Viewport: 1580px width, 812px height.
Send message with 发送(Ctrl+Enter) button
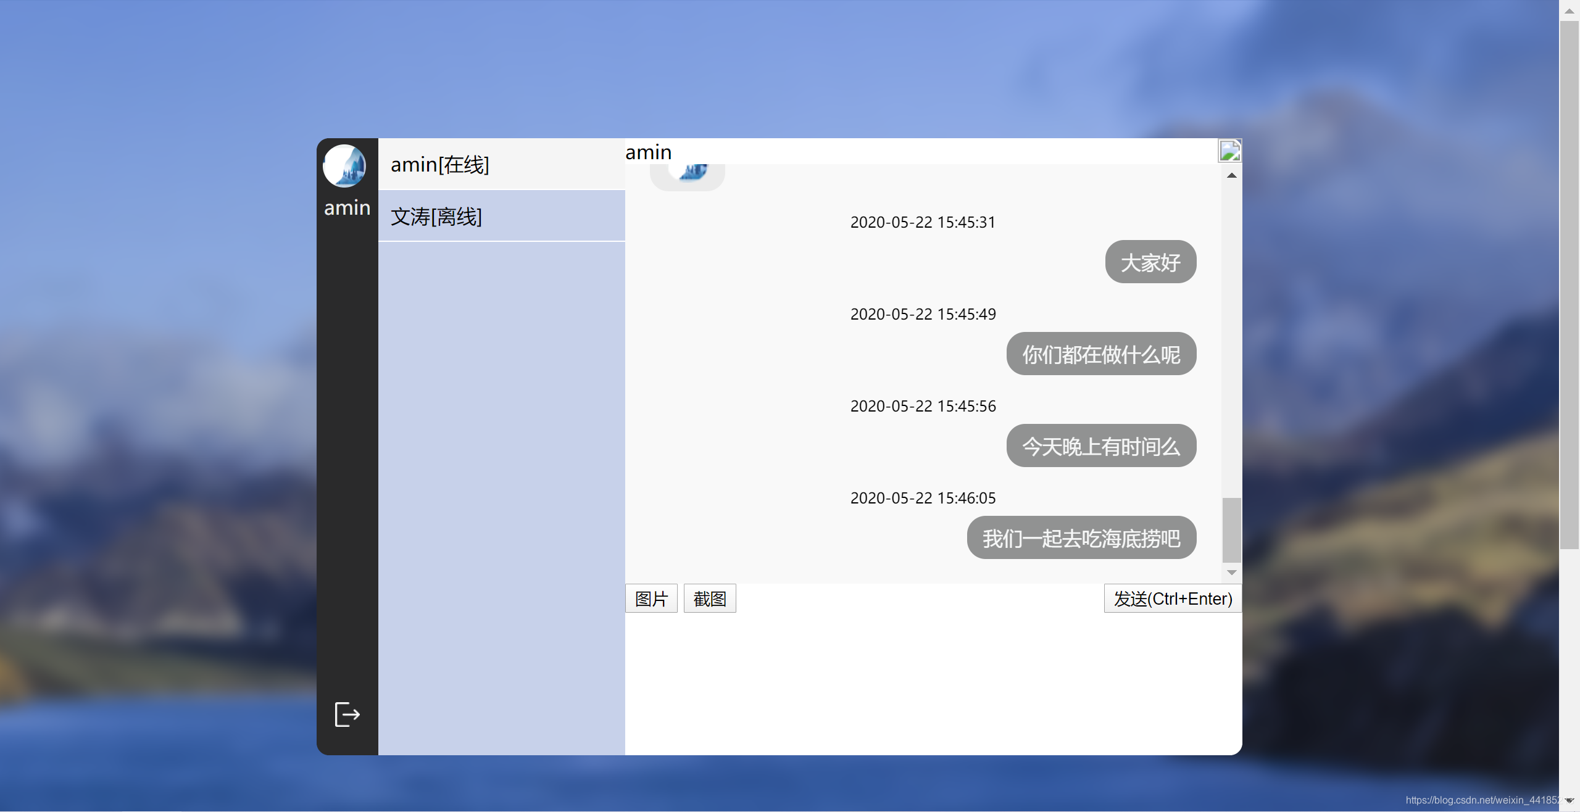coord(1172,599)
